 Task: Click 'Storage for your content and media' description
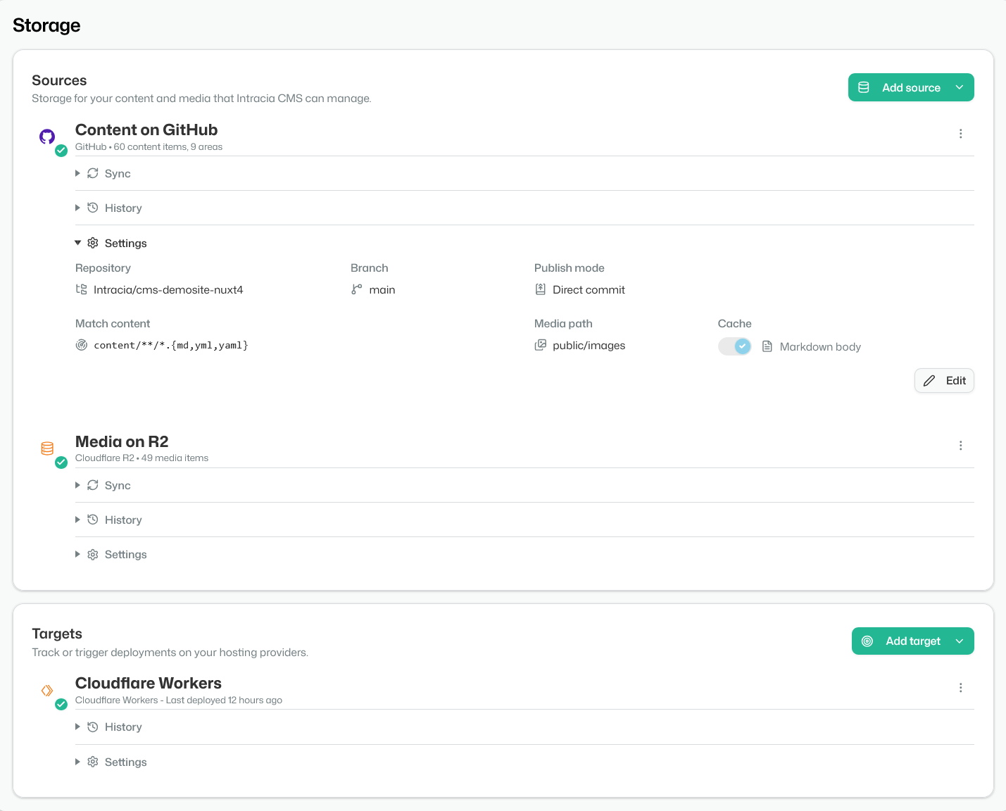point(201,99)
